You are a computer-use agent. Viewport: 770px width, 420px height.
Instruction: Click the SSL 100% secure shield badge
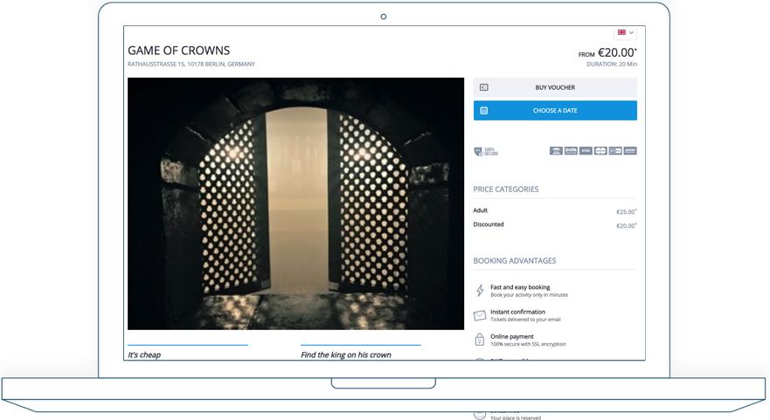[486, 152]
